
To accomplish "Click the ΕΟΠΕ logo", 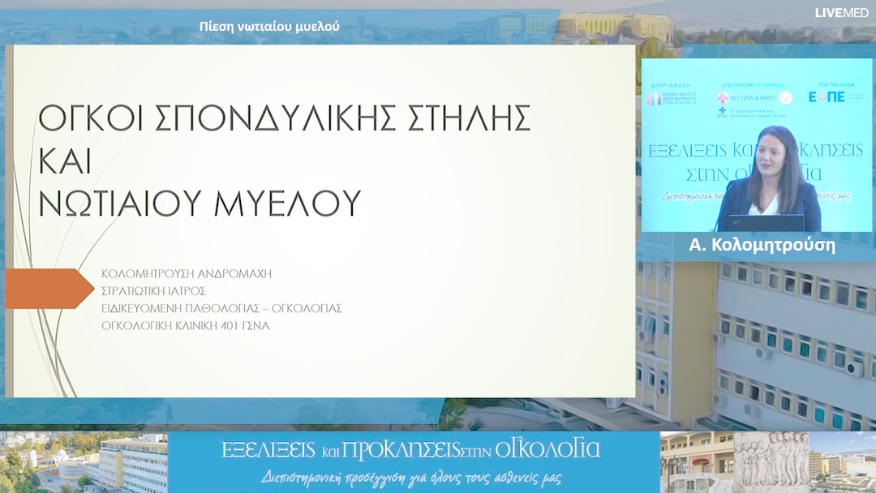I will 827,98.
